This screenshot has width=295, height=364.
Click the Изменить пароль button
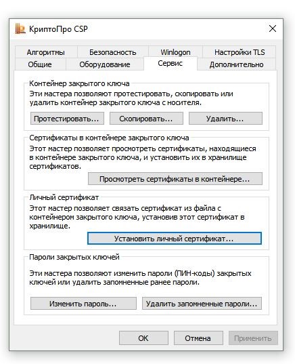[x=83, y=304]
